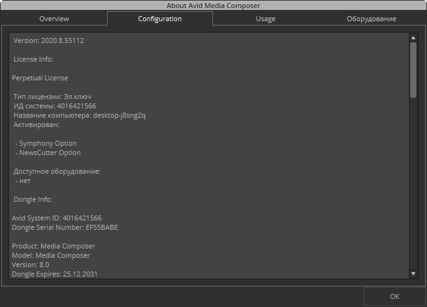Screen dimensions: 427x307
Task: Switch to the Оборудование tab
Action: click(x=371, y=19)
